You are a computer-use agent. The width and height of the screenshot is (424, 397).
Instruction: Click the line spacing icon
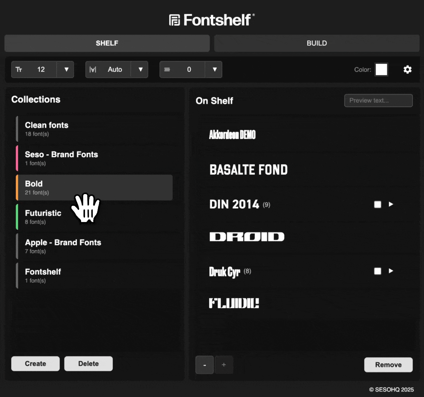coord(167,69)
